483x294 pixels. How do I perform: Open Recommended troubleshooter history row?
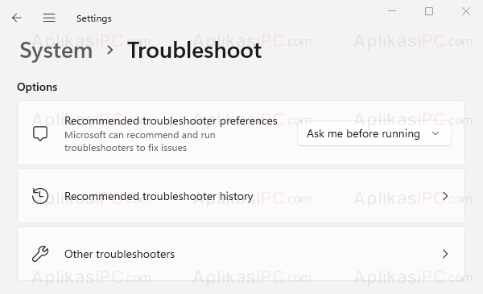[241, 196]
